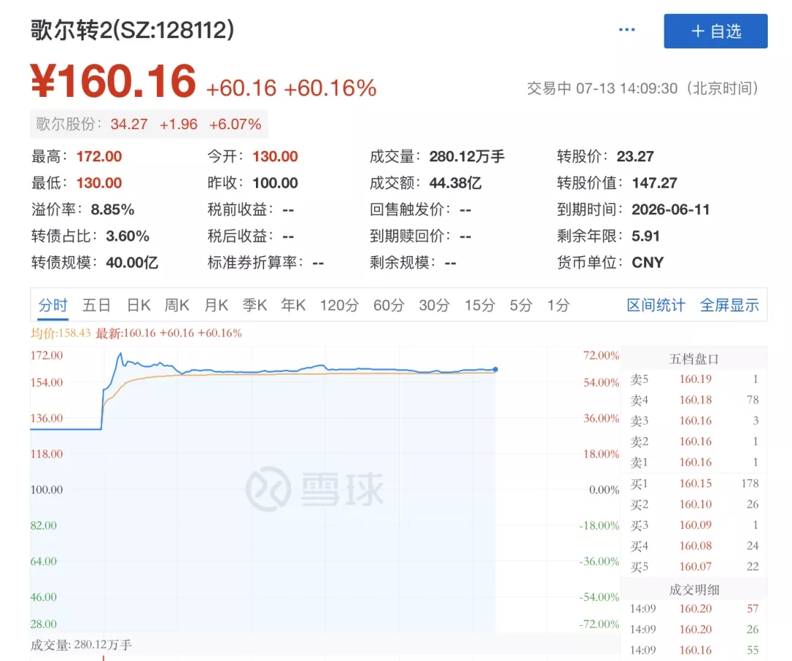Screen dimensions: 792x661
Task: Click the trading status 交易中 07-13 14:09:30
Action: click(x=642, y=89)
